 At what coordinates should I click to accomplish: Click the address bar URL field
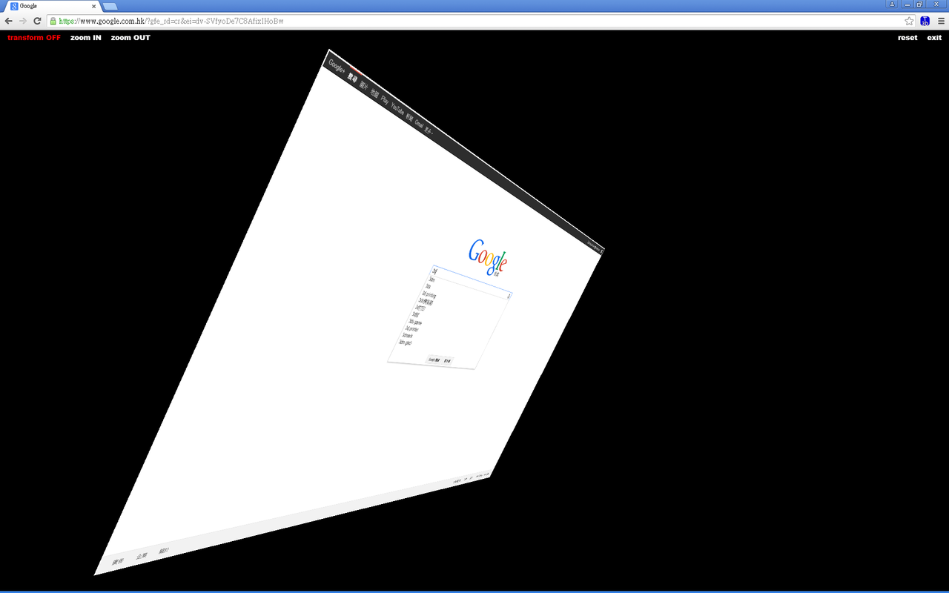click(x=474, y=21)
